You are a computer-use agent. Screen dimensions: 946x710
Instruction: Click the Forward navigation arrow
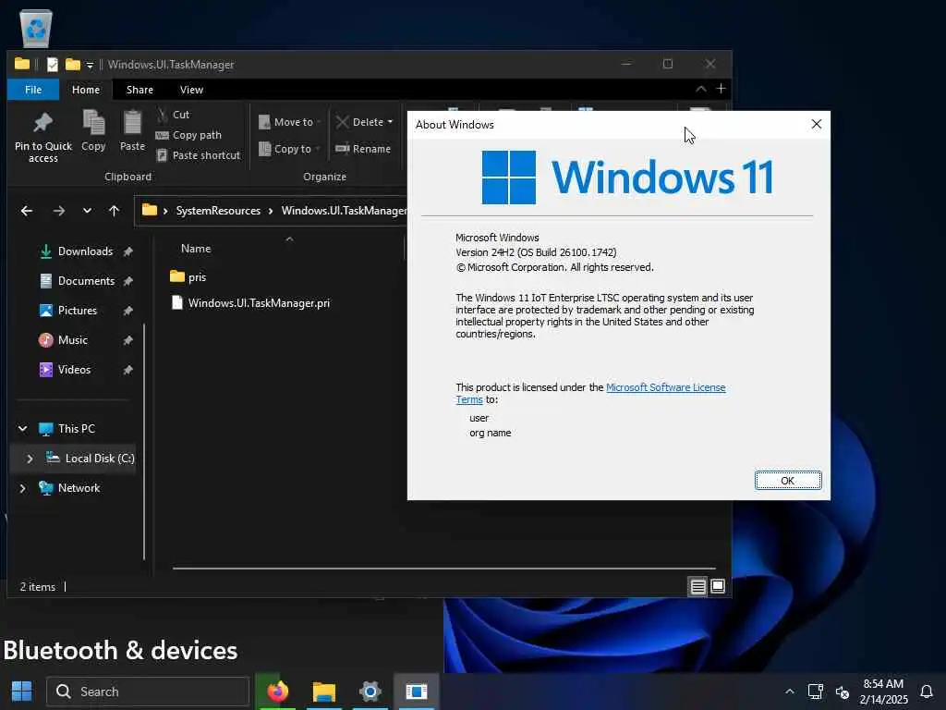click(x=58, y=211)
